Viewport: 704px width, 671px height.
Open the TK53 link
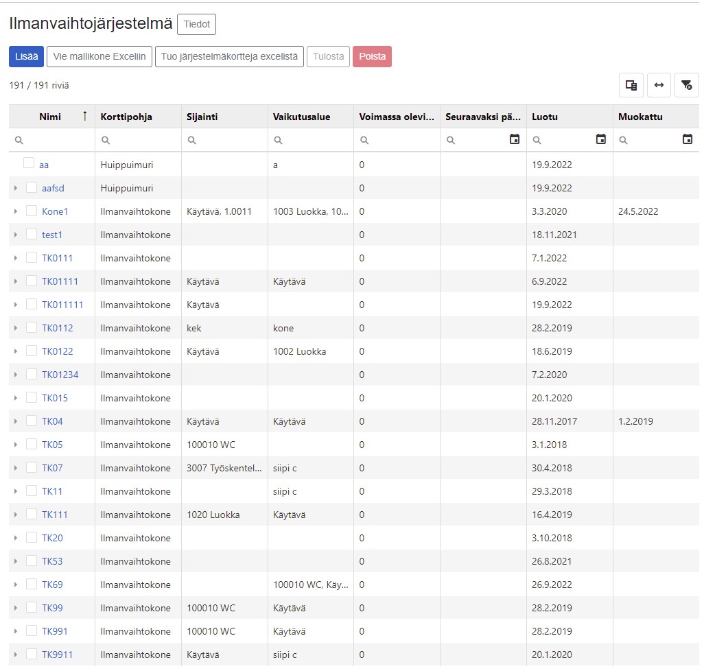52,561
